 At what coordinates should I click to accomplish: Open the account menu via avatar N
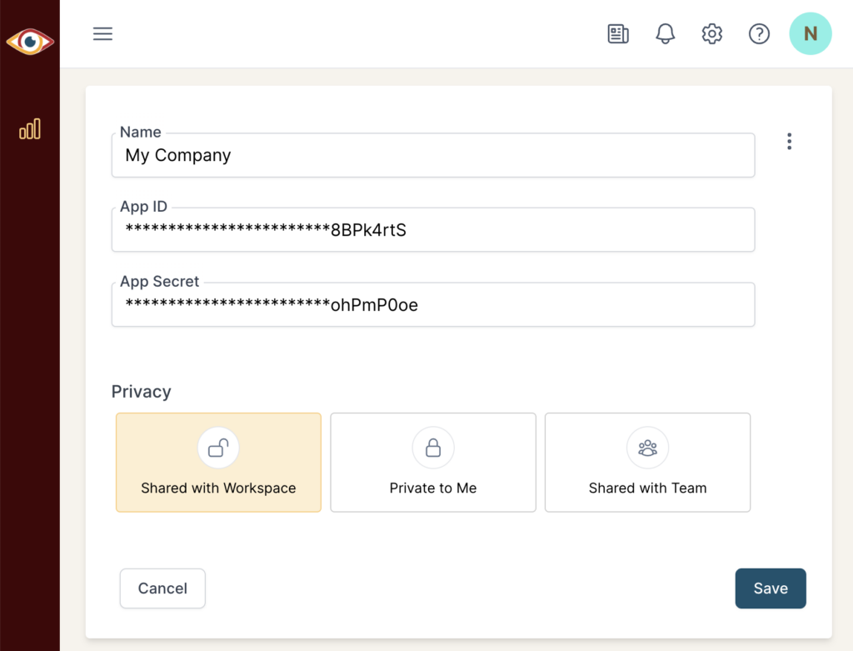pyautogui.click(x=810, y=33)
